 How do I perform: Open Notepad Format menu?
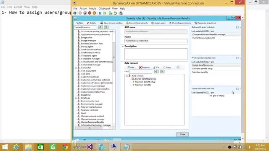tap(18, 7)
